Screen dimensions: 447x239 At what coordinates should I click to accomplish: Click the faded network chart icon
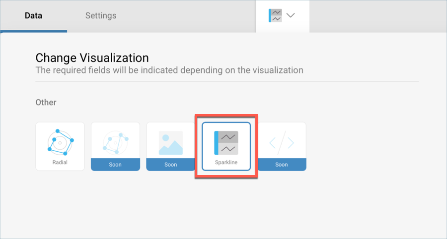[115, 141]
